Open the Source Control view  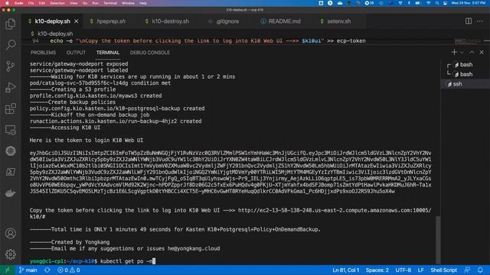coord(10,66)
